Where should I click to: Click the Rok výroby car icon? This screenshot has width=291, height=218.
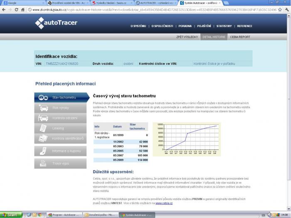(43, 108)
